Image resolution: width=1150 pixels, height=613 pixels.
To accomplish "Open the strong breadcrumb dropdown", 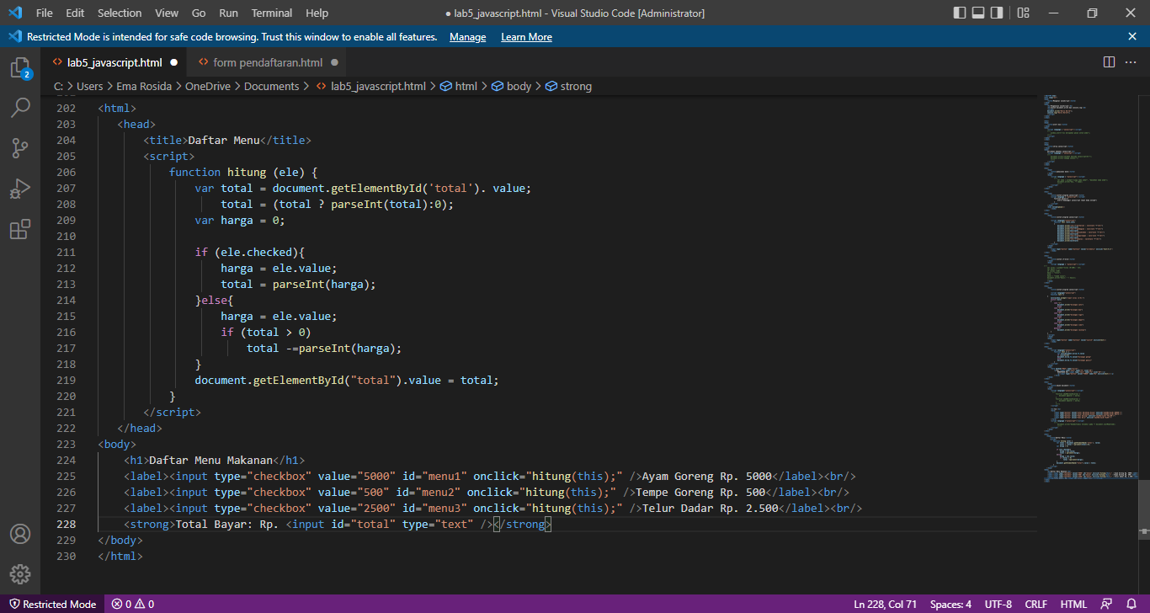I will pyautogui.click(x=575, y=85).
